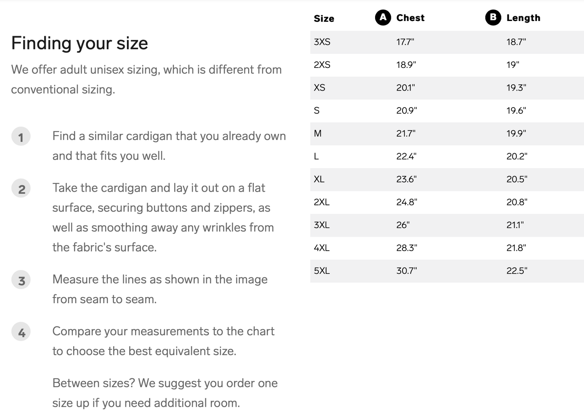Click the 3XL chest value 26"
This screenshot has height=418, width=584.
pos(403,225)
